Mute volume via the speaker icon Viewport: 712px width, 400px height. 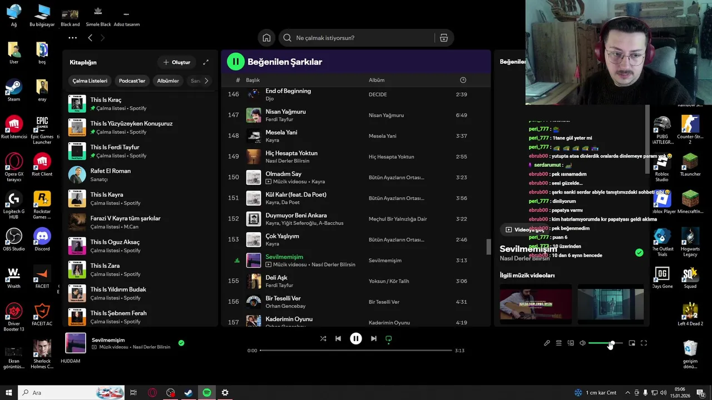[x=582, y=343]
